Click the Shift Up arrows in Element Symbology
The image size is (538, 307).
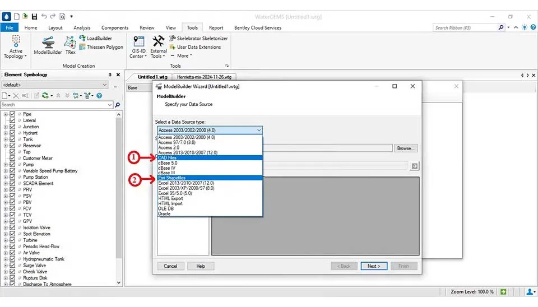pyautogui.click(x=58, y=96)
